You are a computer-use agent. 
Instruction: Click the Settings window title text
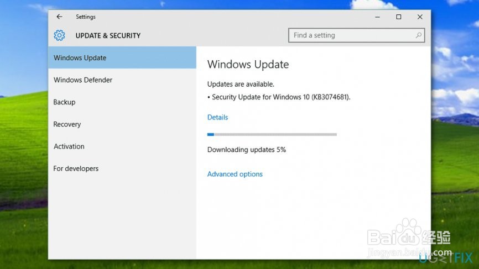point(86,17)
